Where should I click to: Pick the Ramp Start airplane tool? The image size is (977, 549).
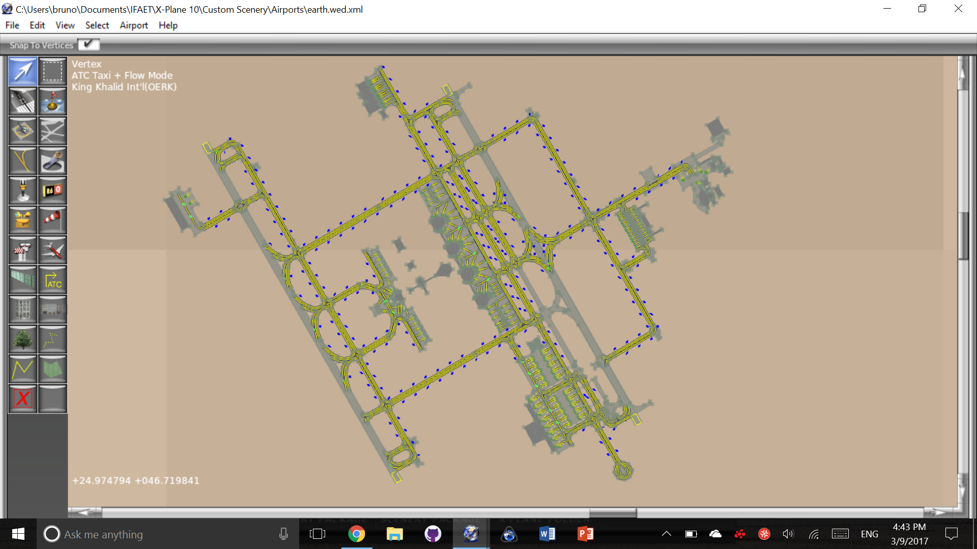click(52, 250)
